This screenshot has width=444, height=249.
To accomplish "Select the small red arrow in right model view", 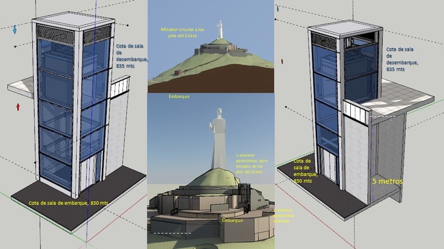I will (x=282, y=61).
